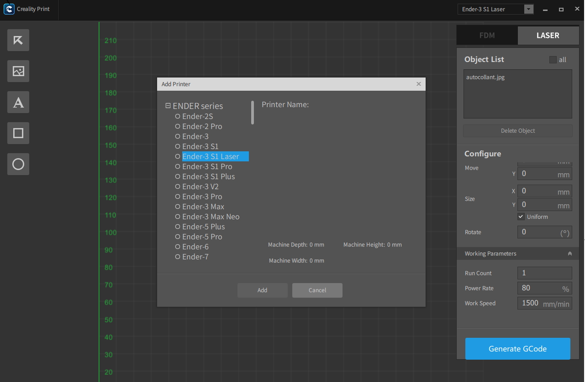Select Ender-7 printer entry
The height and width of the screenshot is (382, 585).
[192, 257]
